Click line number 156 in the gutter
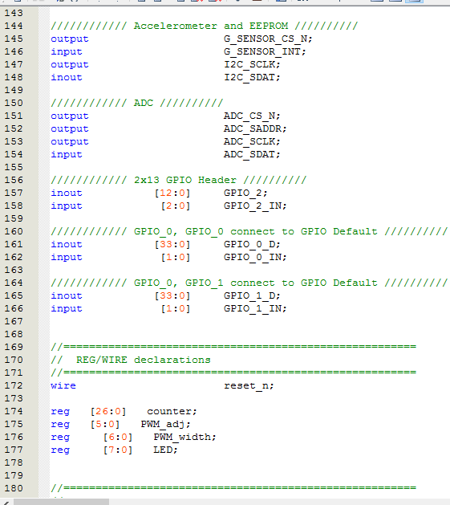The image size is (450, 505). pyautogui.click(x=14, y=180)
